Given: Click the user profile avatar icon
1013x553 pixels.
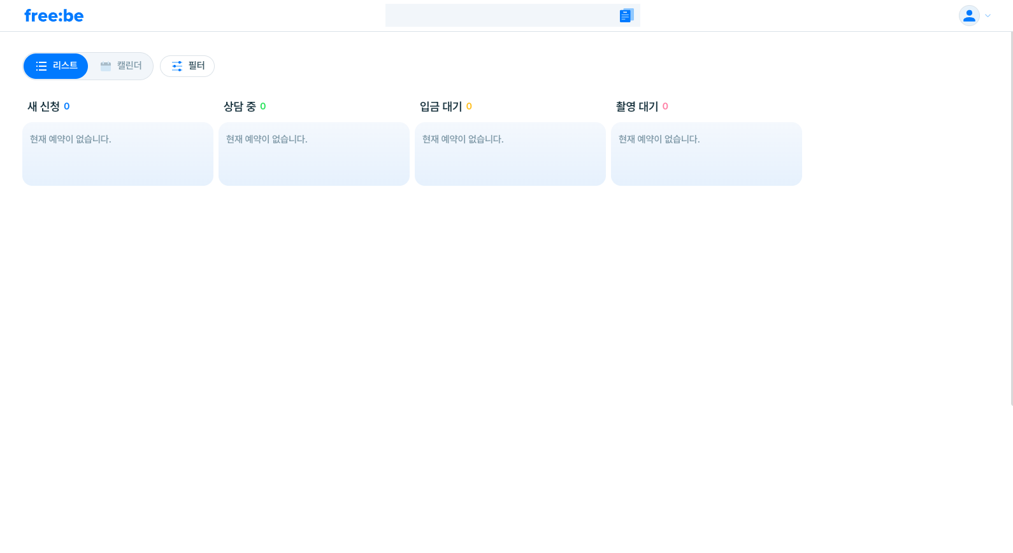Looking at the screenshot, I should click(969, 15).
